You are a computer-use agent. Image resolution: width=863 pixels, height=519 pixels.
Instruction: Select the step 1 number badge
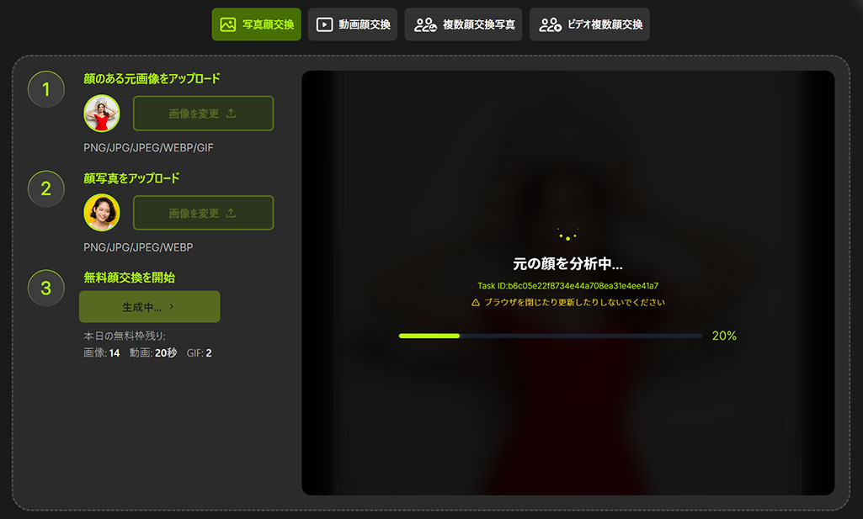pyautogui.click(x=46, y=89)
